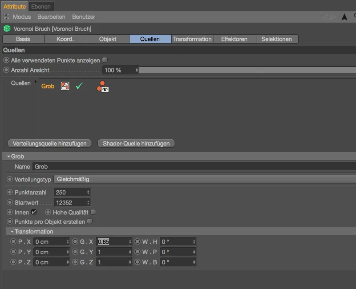Select the Koord. tab
Screen dimensions: 356x289
coord(65,39)
